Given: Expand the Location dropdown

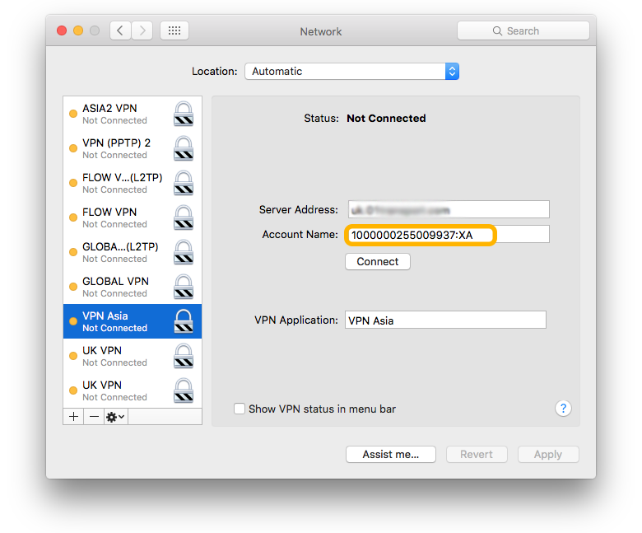Looking at the screenshot, I should pos(351,72).
